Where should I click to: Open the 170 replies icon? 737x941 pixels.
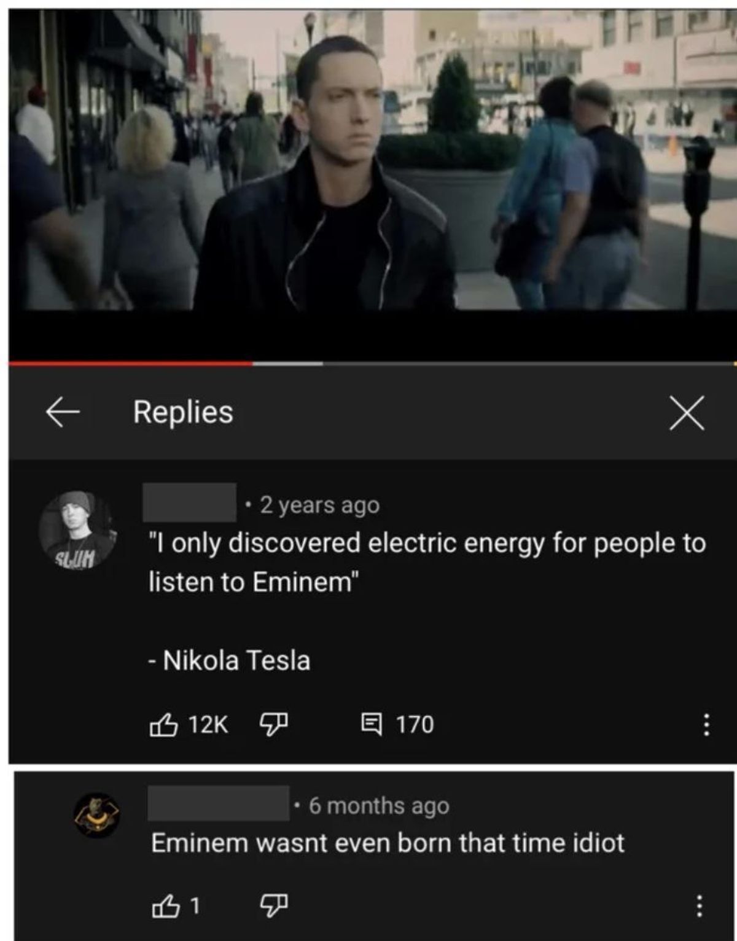coord(371,724)
